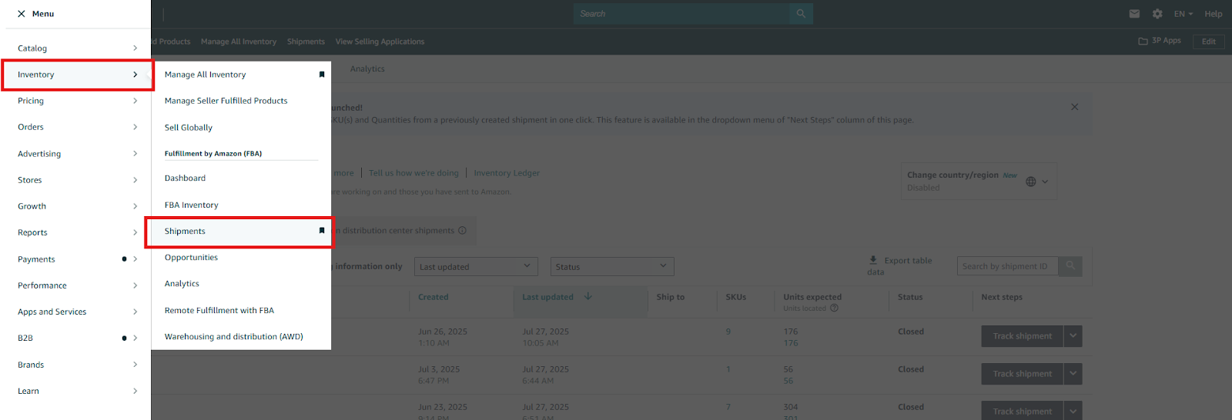Open the FBA Dashboard submenu entry
The width and height of the screenshot is (1232, 420).
coord(186,178)
